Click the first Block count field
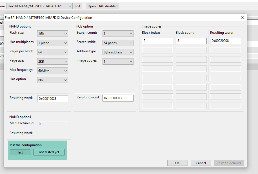 (x=191, y=41)
